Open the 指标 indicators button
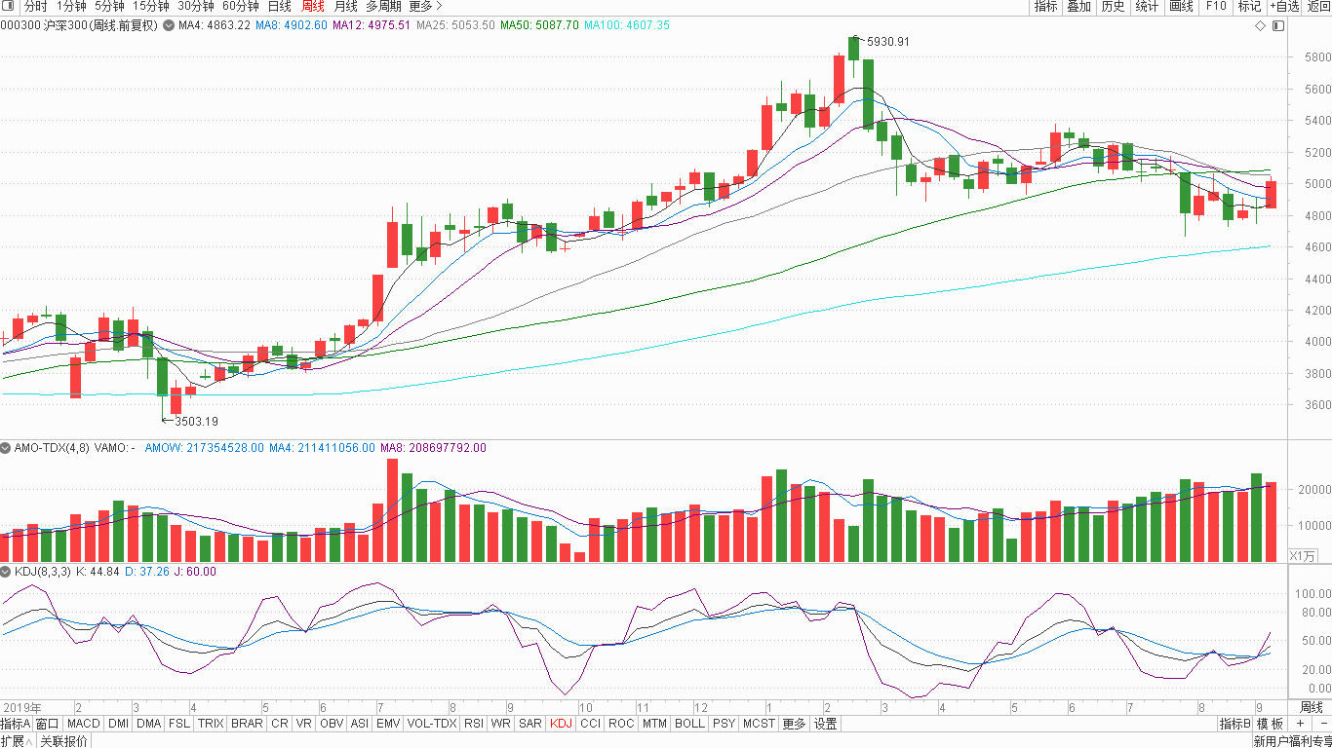 1045,6
